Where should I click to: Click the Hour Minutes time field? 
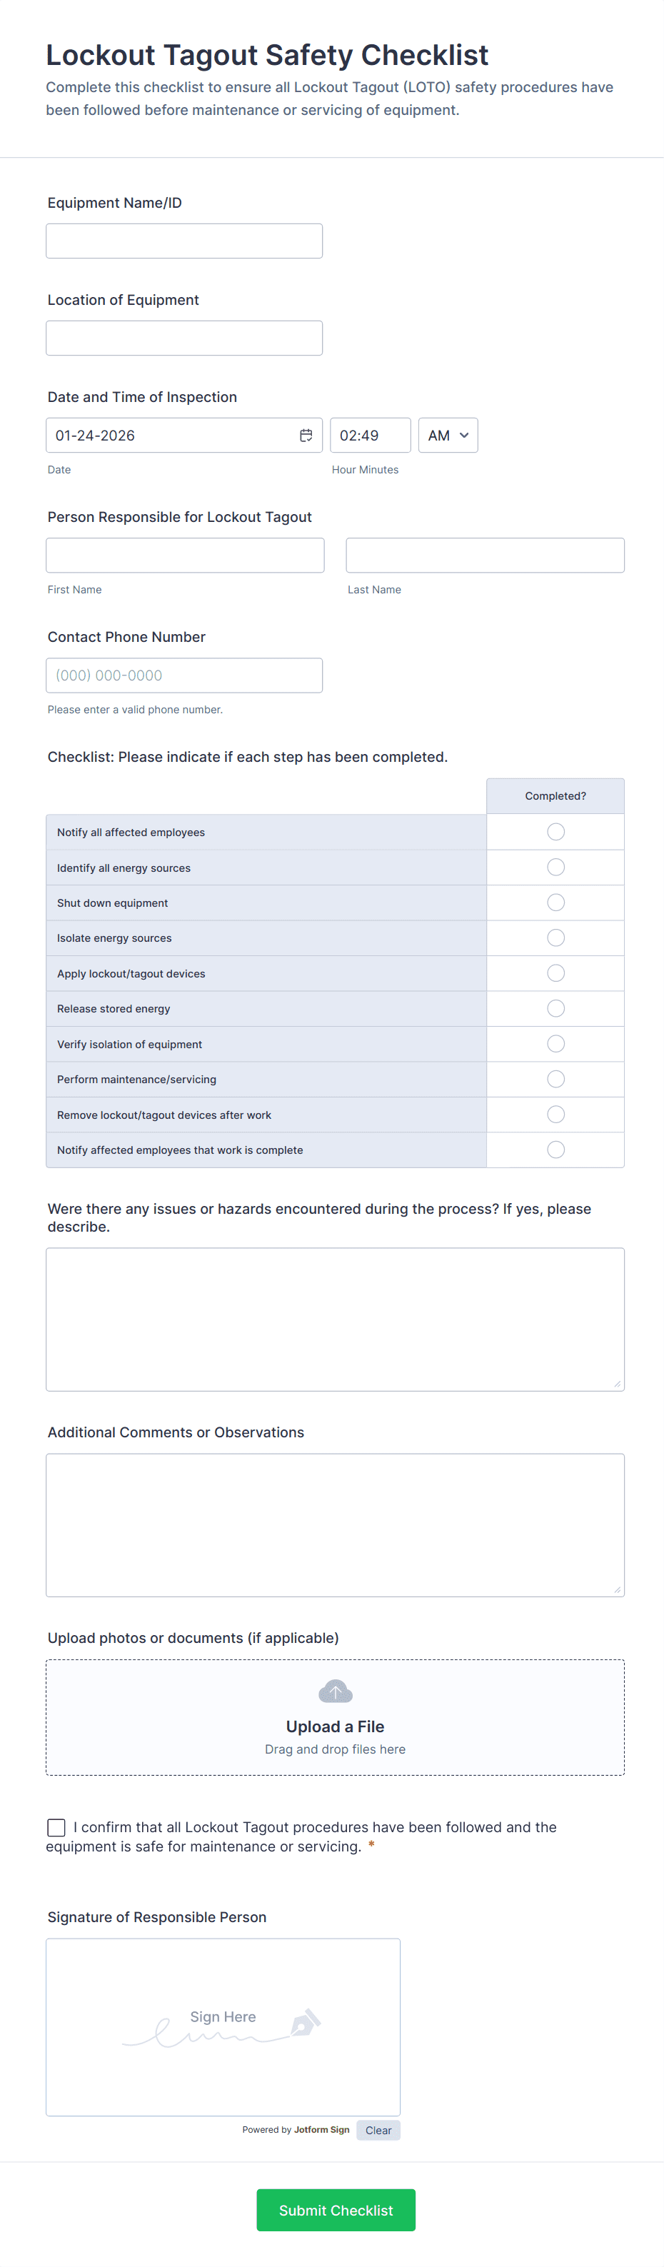(x=369, y=435)
